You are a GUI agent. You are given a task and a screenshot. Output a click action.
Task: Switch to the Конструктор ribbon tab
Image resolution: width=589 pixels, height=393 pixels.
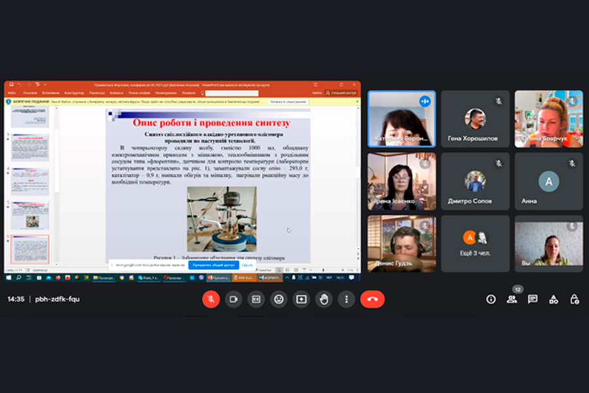coord(74,93)
